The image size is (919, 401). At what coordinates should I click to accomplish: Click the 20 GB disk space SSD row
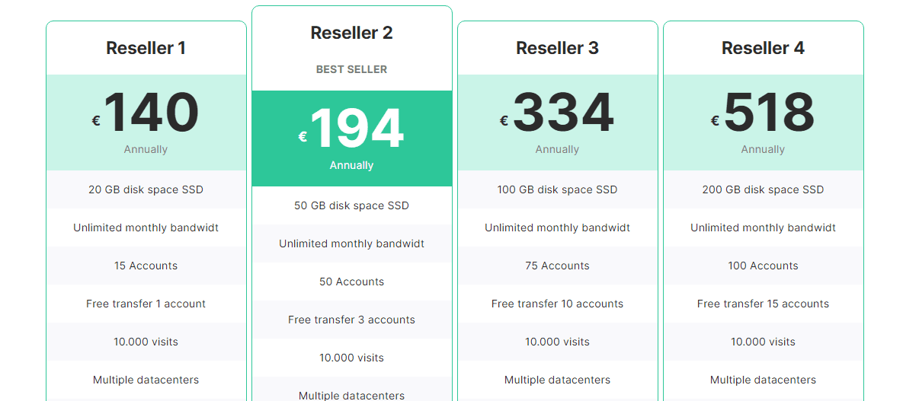coord(146,189)
